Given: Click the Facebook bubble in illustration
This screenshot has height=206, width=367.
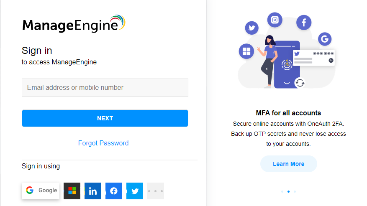Looking at the screenshot, I should 304,23.
